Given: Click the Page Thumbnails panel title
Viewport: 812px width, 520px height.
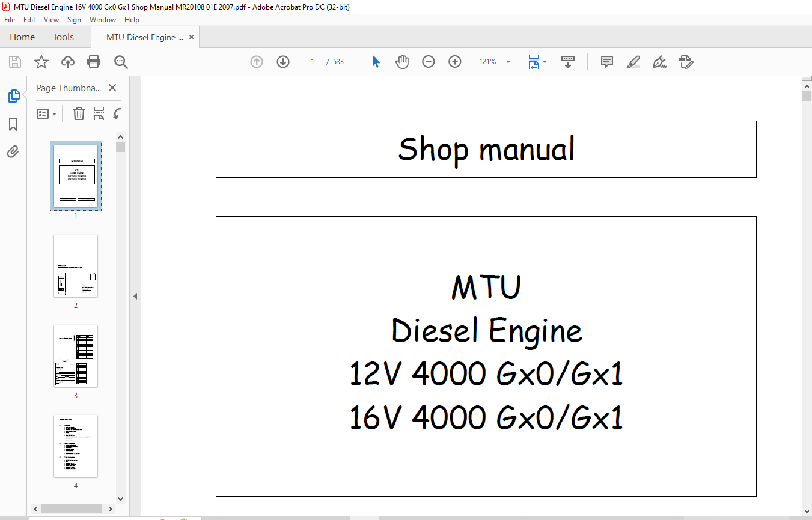Looking at the screenshot, I should click(69, 88).
